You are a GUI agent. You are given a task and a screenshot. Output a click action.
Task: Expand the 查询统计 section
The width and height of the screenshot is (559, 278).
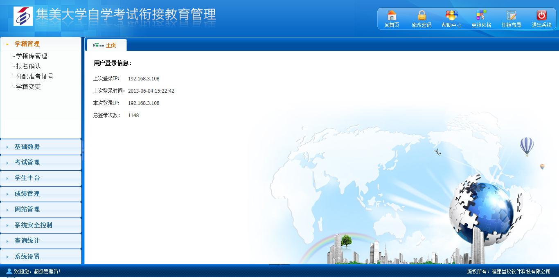click(x=27, y=241)
